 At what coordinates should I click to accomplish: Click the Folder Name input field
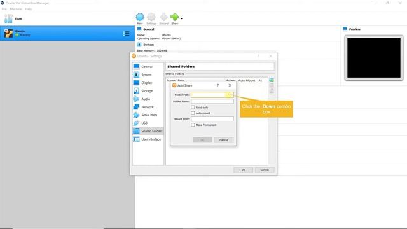click(x=212, y=102)
